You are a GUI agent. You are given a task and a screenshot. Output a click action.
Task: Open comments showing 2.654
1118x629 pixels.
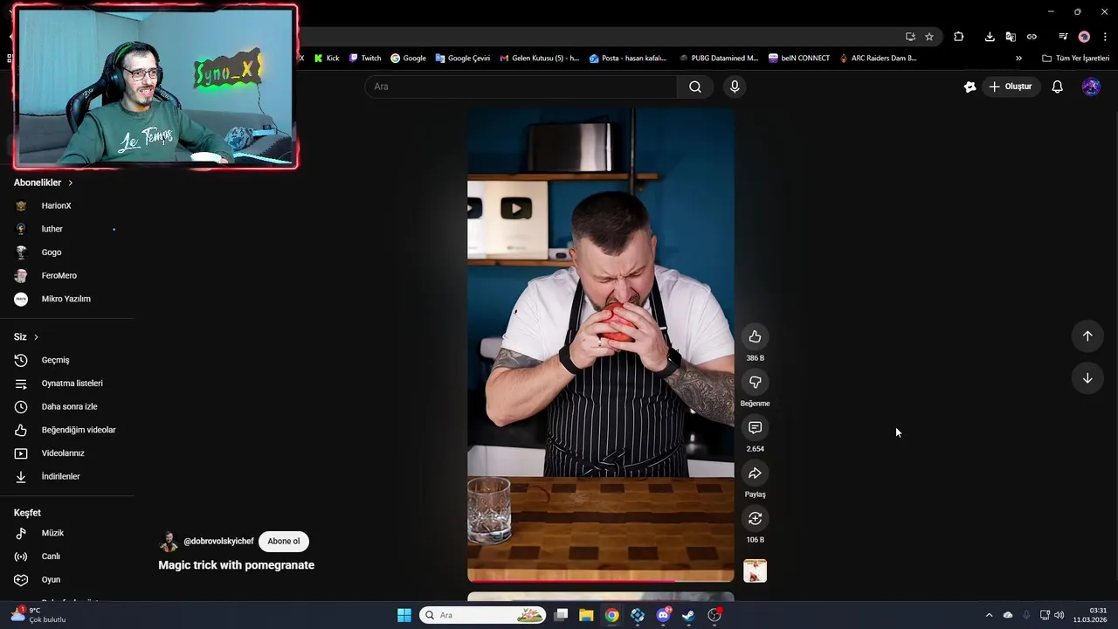point(755,427)
